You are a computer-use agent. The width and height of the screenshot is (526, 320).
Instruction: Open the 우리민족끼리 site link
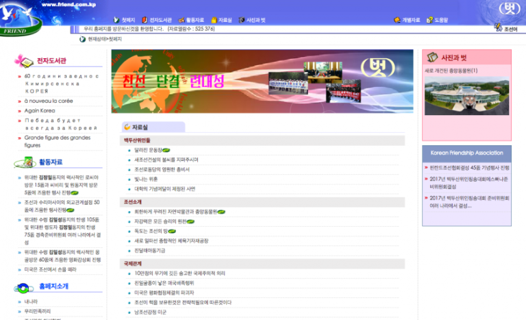click(38, 312)
